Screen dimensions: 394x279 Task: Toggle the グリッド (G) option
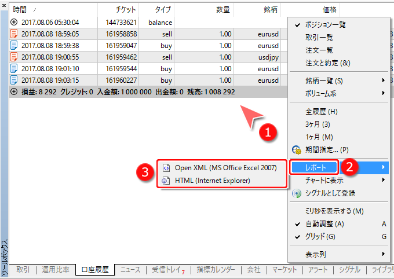(339, 237)
